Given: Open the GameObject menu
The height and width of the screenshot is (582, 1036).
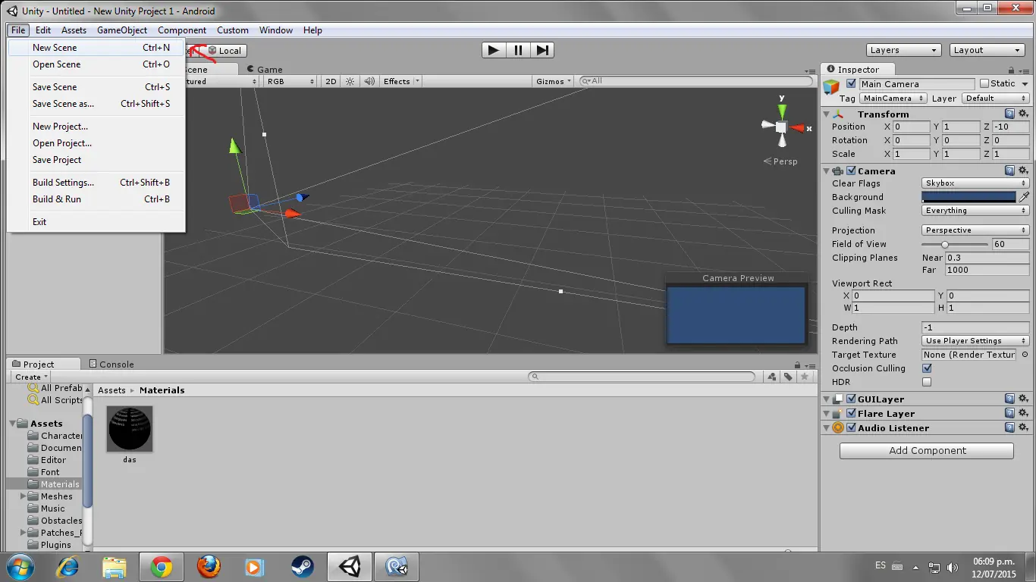Looking at the screenshot, I should [x=122, y=30].
